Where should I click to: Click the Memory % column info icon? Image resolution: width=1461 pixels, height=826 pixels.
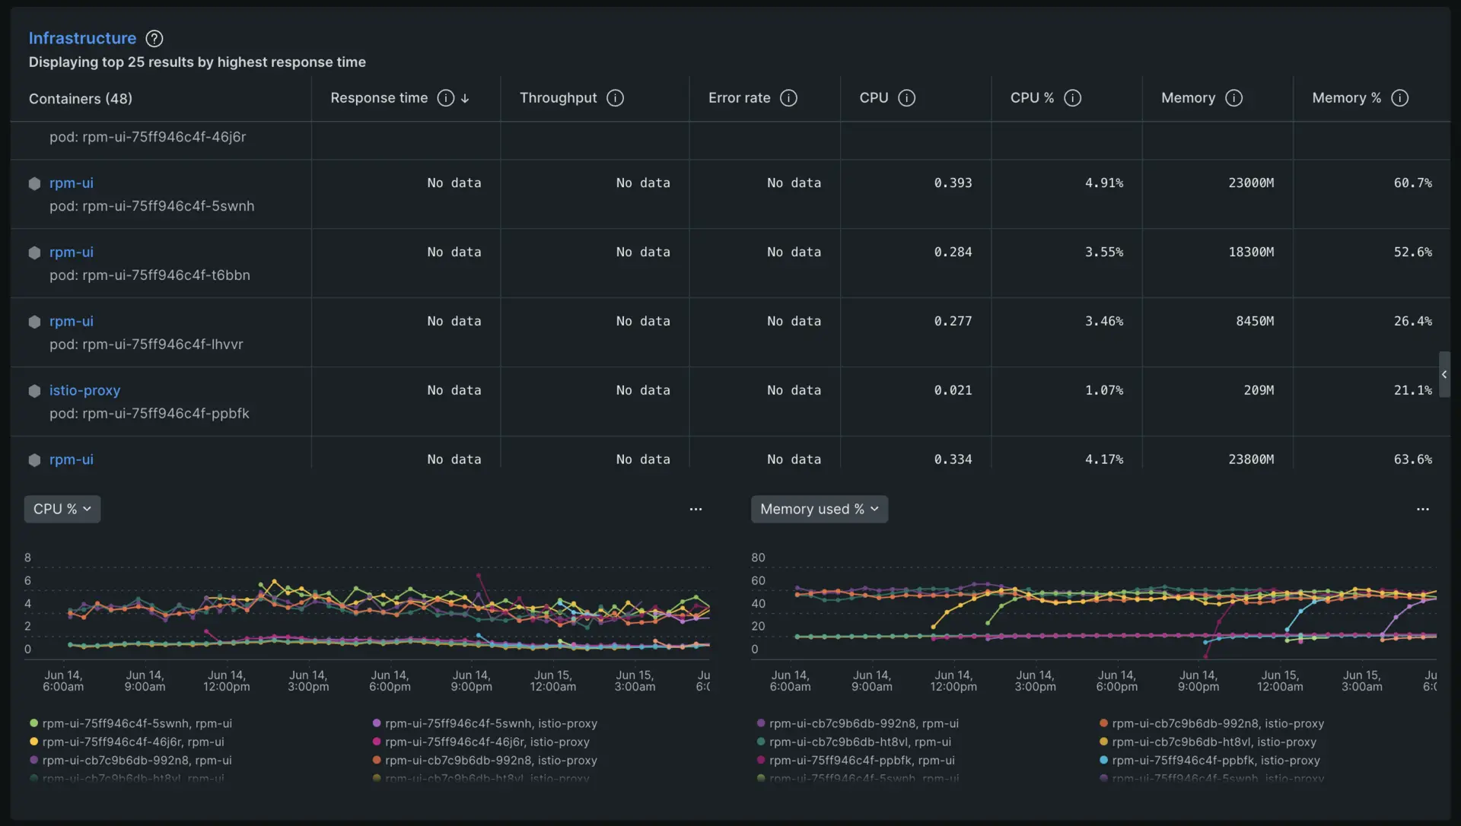(1399, 98)
